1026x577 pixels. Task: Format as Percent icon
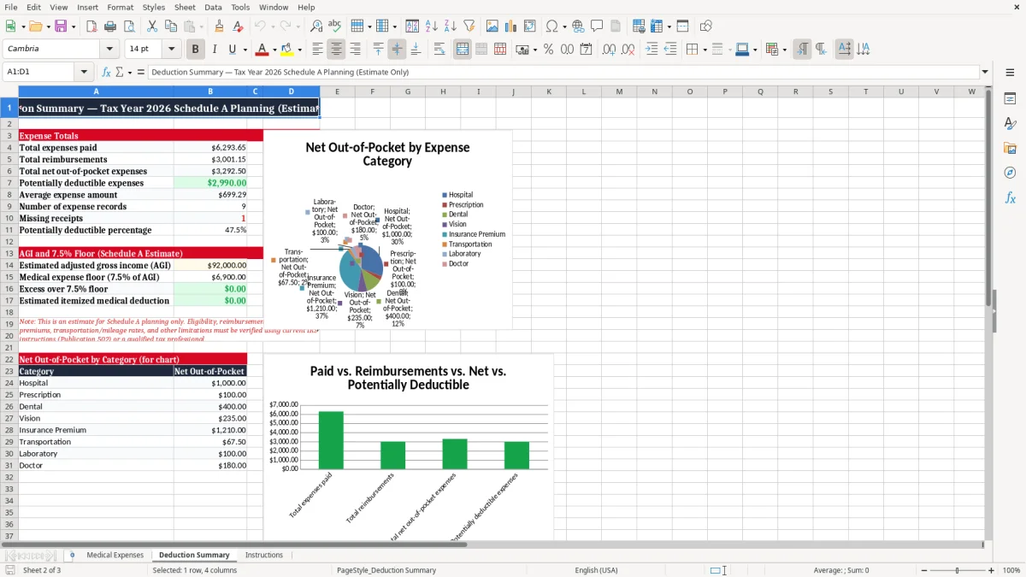point(548,50)
